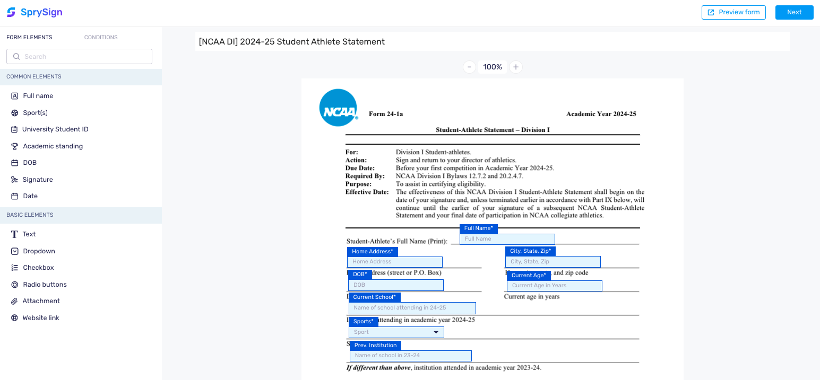The width and height of the screenshot is (820, 380).
Task: Select the Full Name* field label tag
Action: tap(479, 228)
